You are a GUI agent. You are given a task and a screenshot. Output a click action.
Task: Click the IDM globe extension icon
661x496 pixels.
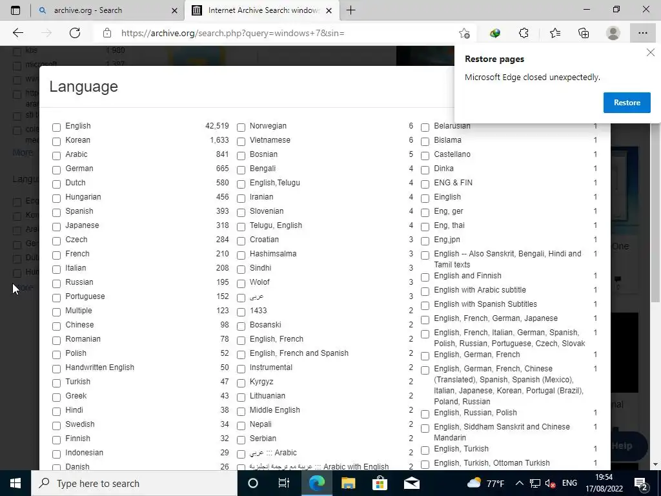(495, 33)
